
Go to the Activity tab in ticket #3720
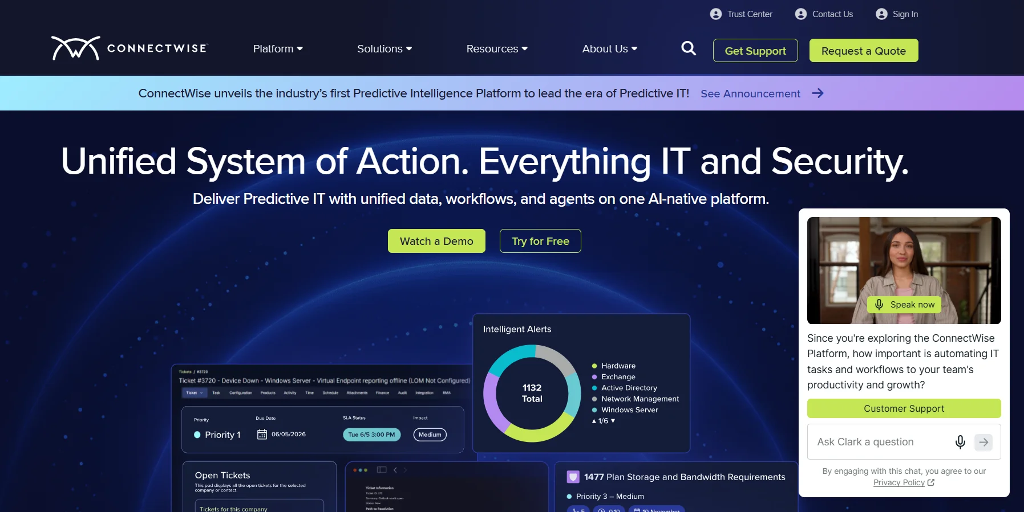click(290, 393)
